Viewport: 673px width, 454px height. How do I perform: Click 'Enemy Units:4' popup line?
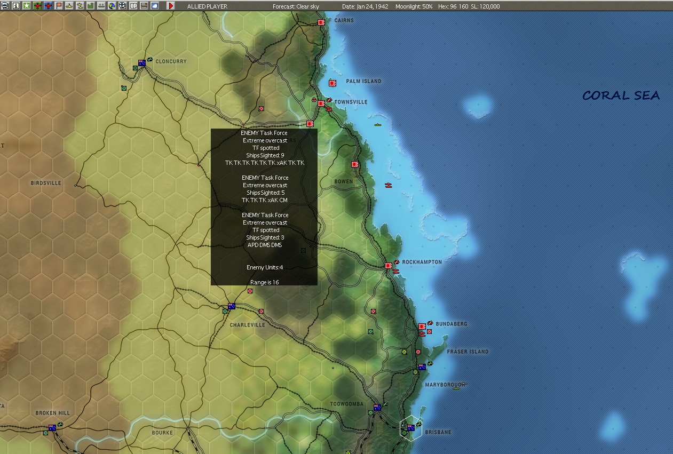pyautogui.click(x=264, y=267)
